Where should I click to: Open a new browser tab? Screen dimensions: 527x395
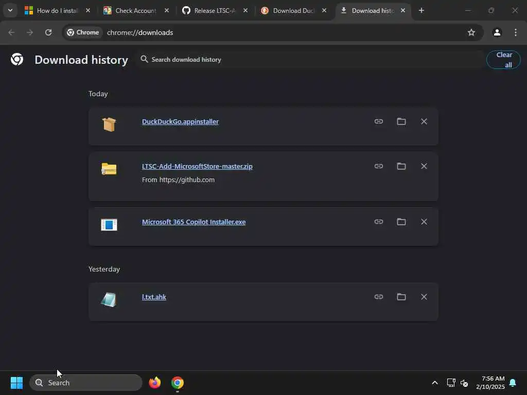[421, 10]
